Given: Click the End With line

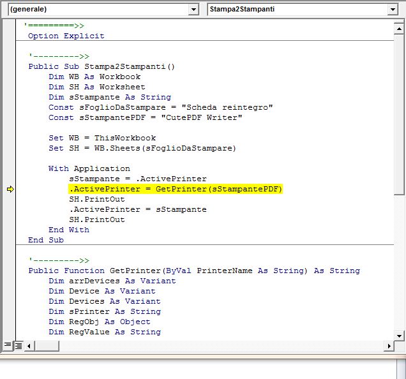Looking at the screenshot, I should 69,230.
